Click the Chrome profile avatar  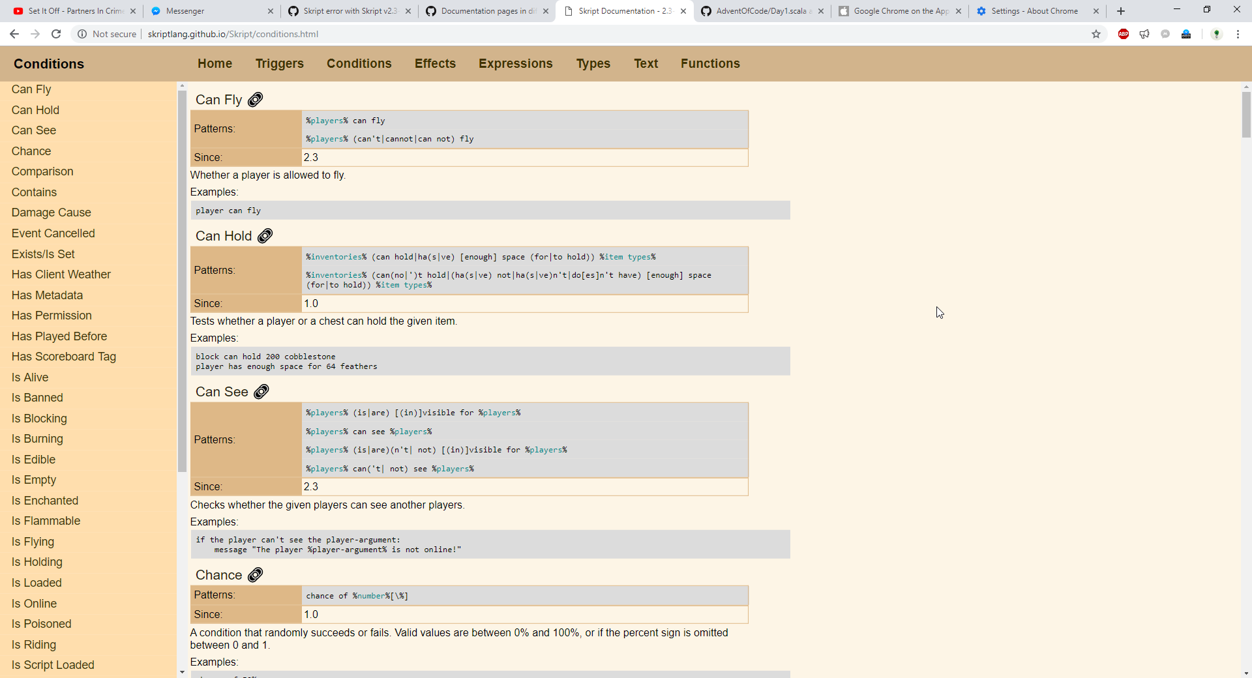pyautogui.click(x=1217, y=34)
